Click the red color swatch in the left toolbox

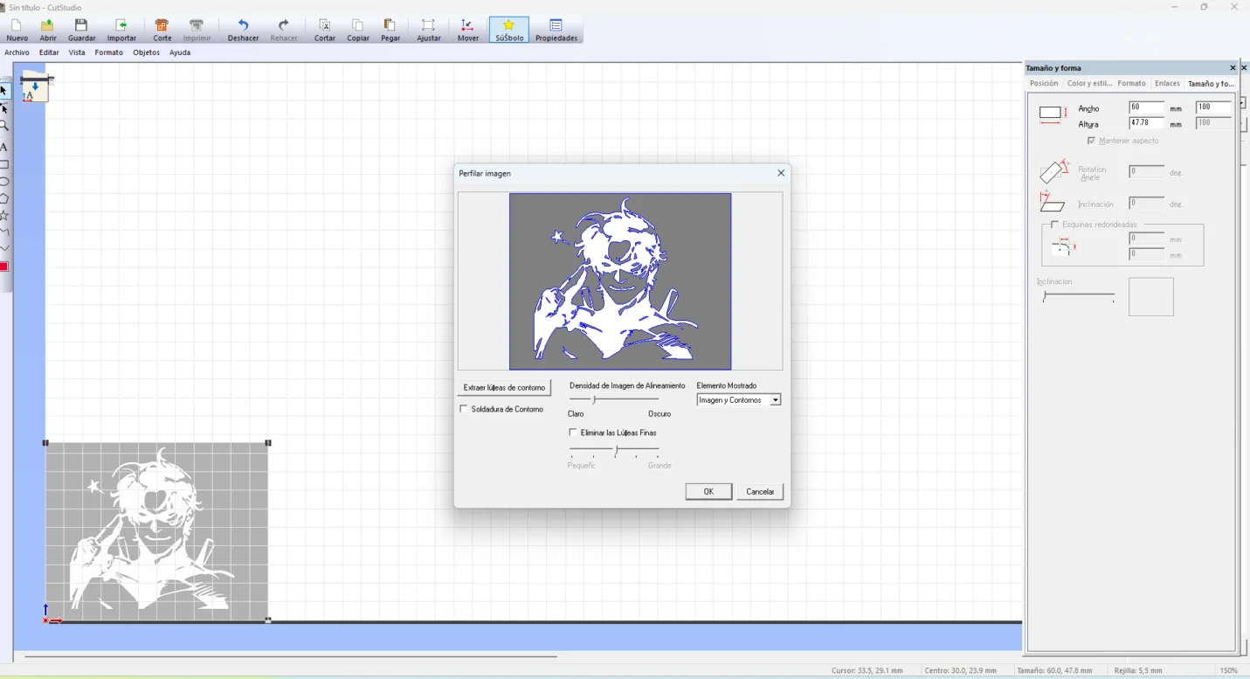3,267
